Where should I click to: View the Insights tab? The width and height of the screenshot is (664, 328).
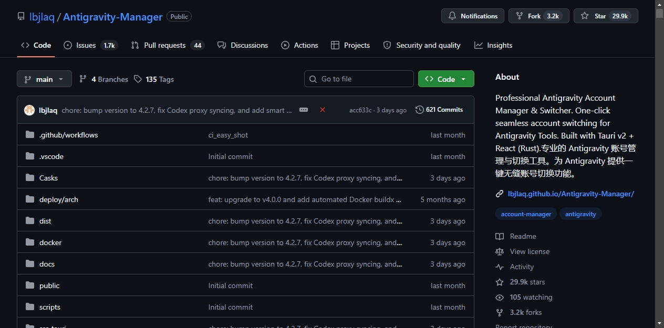493,45
